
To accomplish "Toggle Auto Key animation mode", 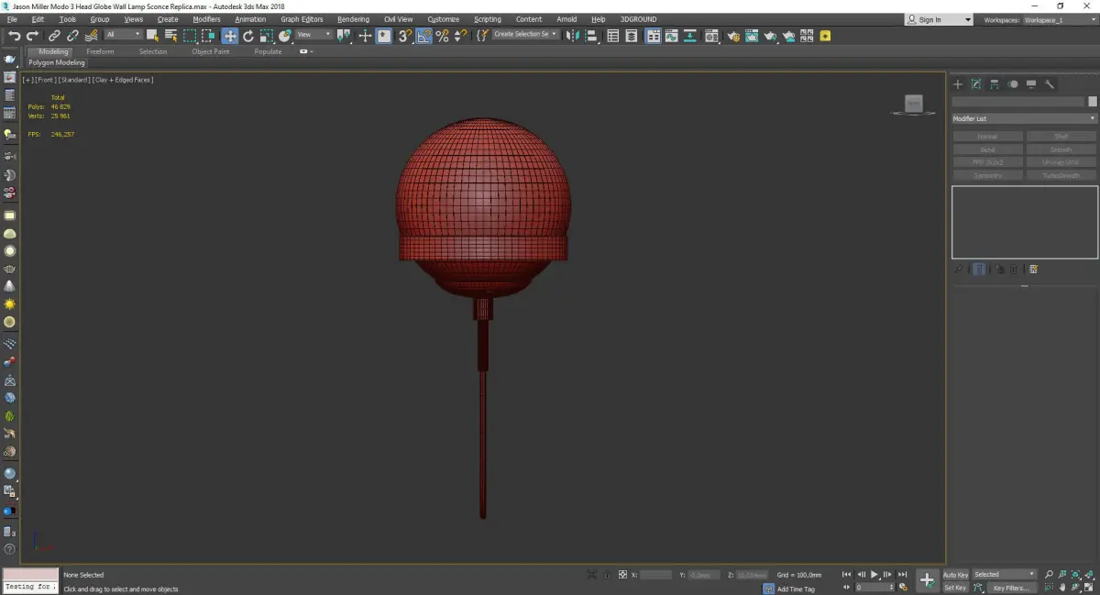I will [955, 575].
